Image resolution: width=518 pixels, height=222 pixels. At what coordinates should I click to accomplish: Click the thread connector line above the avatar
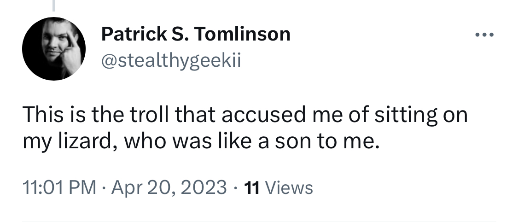pyautogui.click(x=54, y=5)
